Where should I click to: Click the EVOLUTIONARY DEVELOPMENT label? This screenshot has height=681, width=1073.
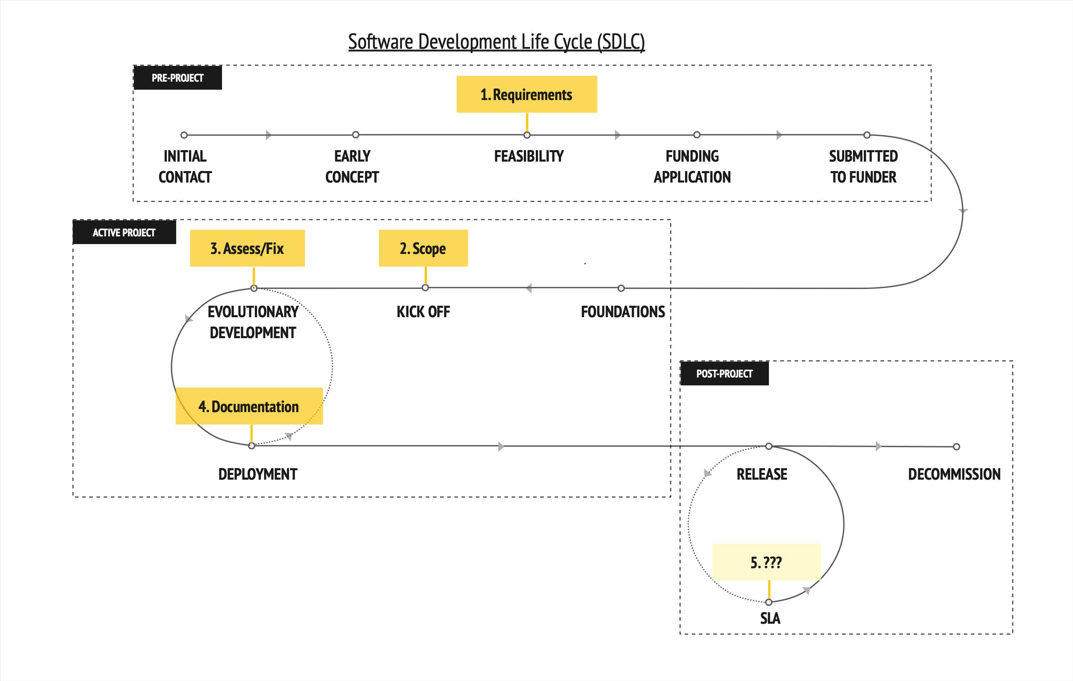(x=253, y=322)
